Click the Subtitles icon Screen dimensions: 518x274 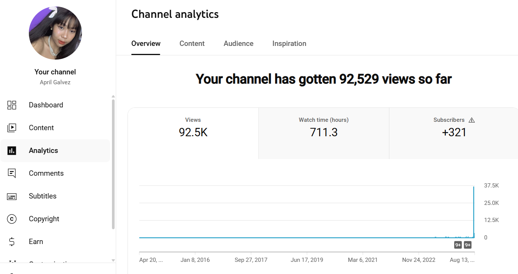click(x=12, y=196)
